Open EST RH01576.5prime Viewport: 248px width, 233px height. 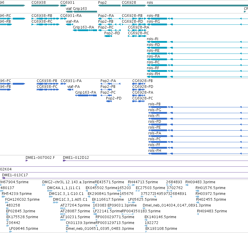click(210, 188)
